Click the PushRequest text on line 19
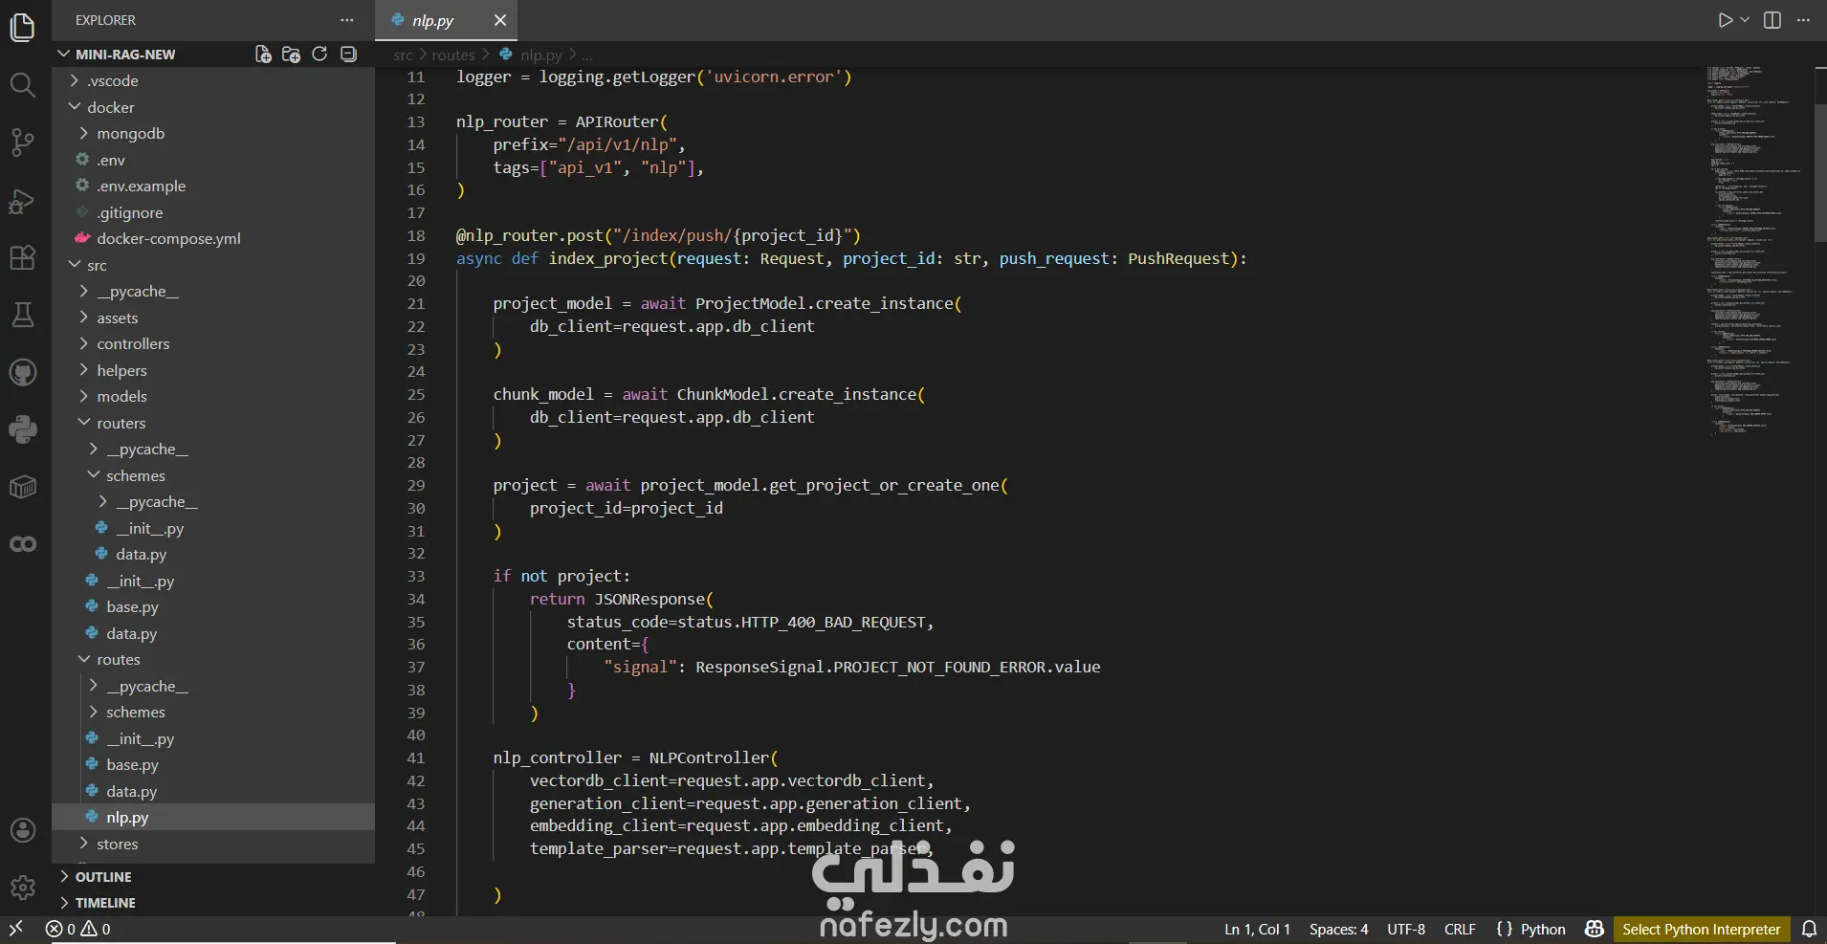This screenshot has height=944, width=1827. pyautogui.click(x=1178, y=258)
